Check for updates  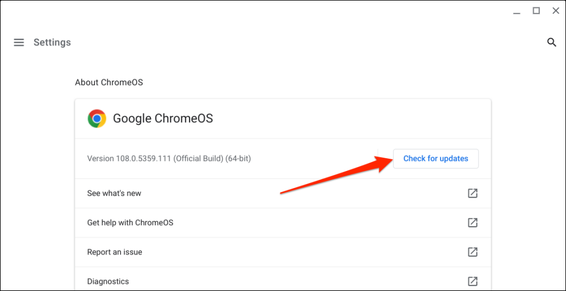(436, 159)
